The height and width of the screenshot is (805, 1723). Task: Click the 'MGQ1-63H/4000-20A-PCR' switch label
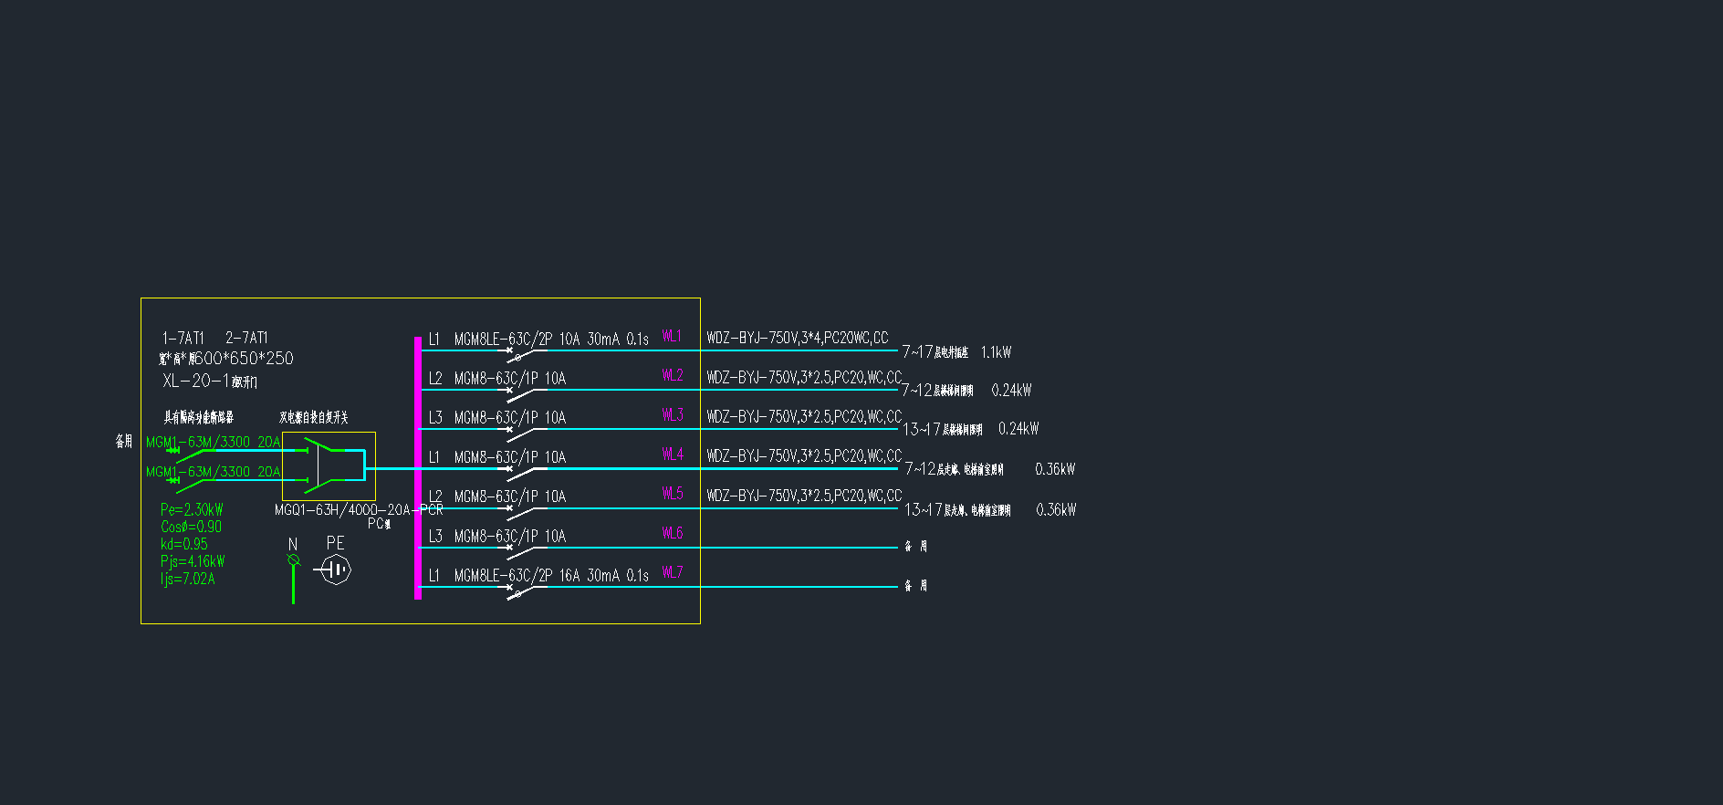(x=359, y=510)
